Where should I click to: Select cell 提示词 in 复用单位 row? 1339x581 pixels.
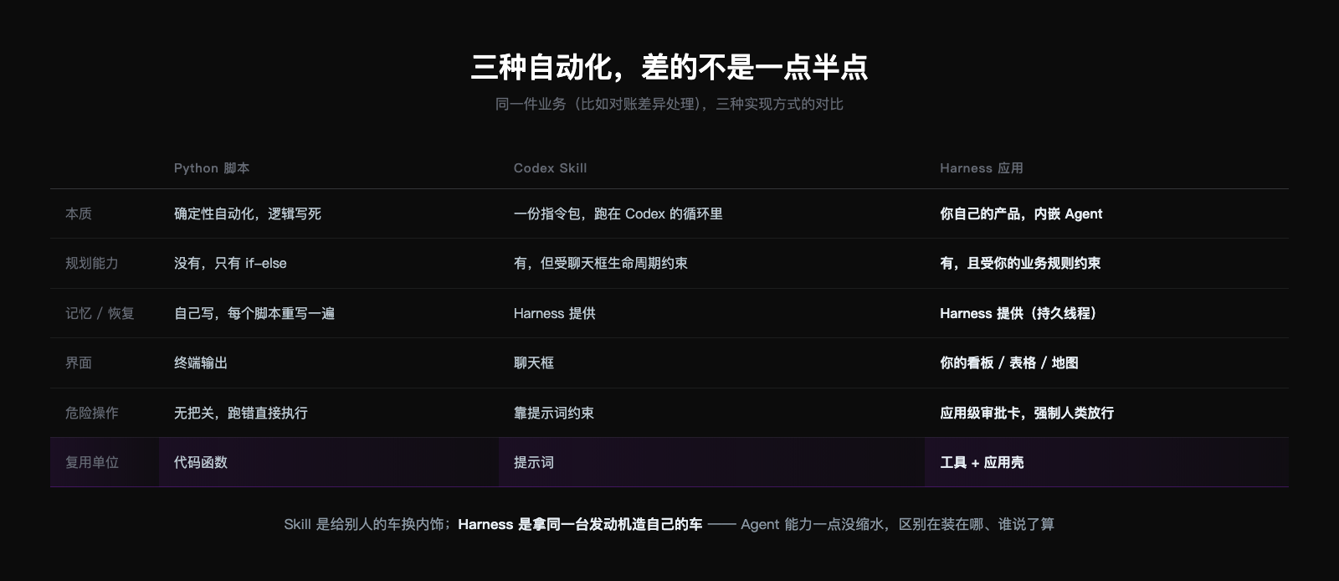[534, 462]
